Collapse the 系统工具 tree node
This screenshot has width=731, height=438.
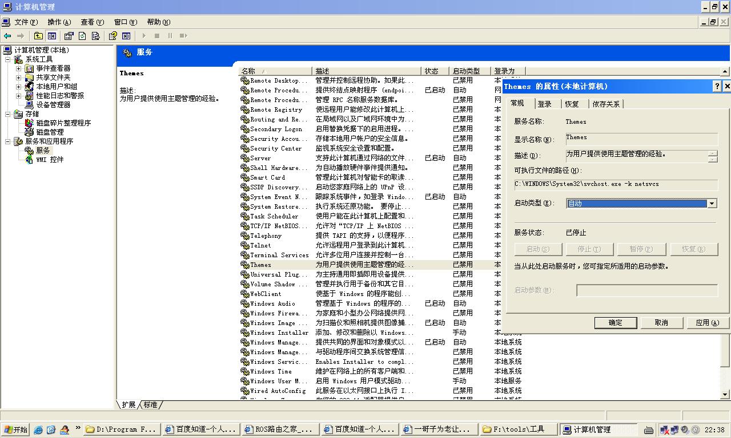(8, 59)
